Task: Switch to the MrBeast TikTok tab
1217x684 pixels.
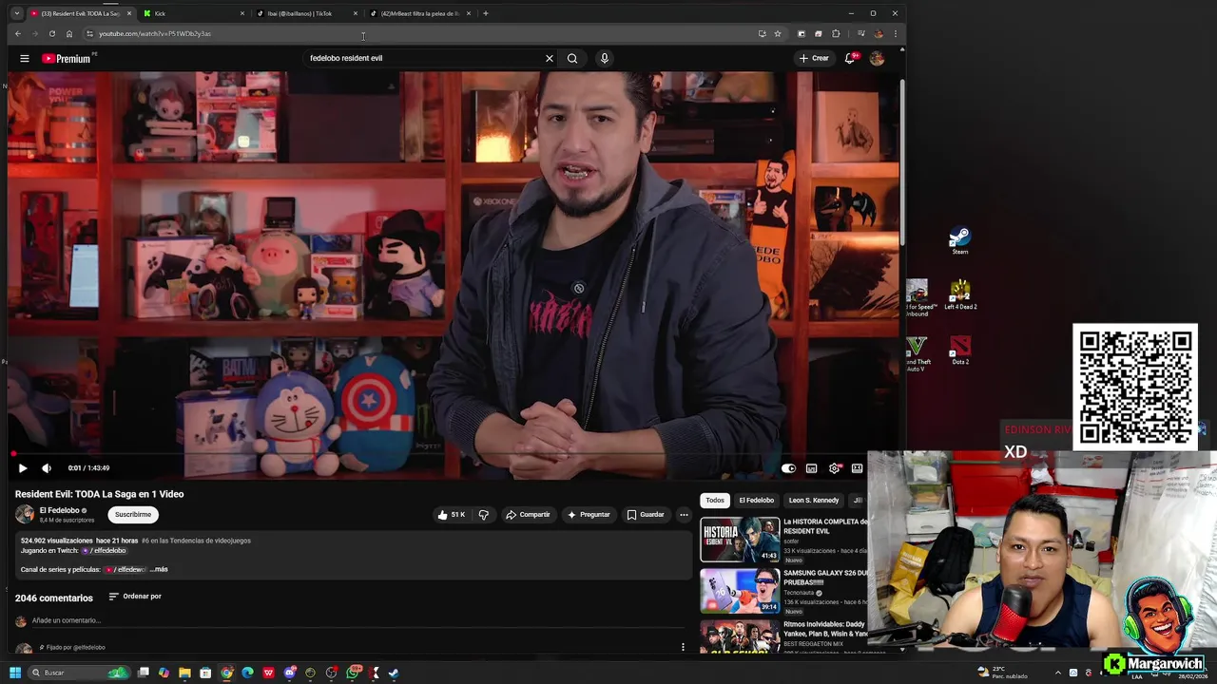Action: point(419,13)
